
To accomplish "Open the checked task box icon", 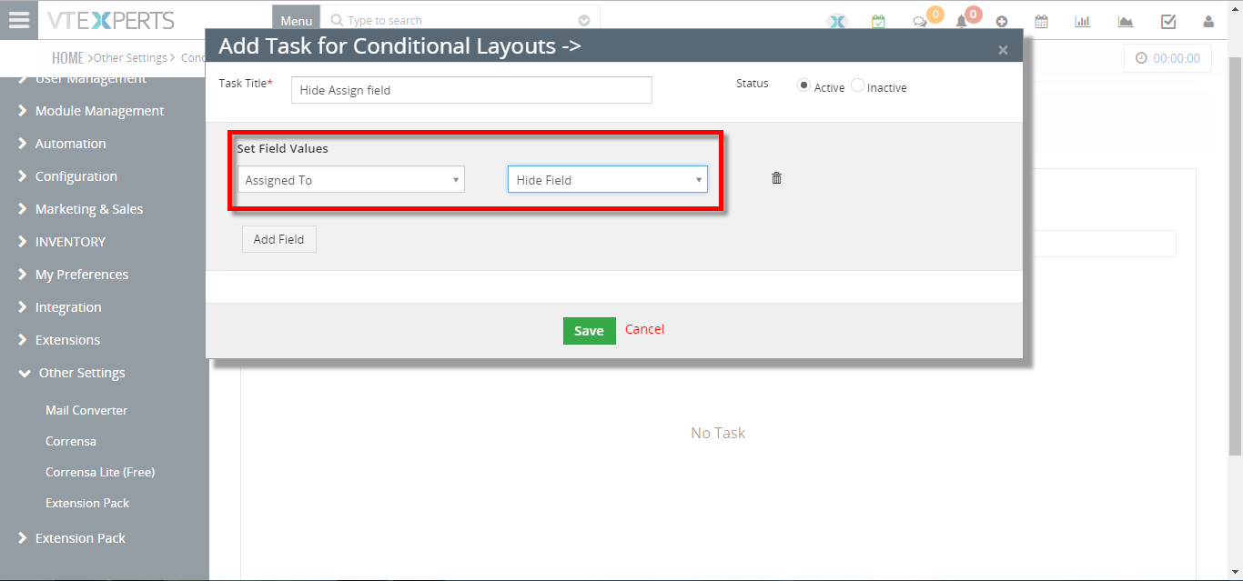I will (1168, 22).
